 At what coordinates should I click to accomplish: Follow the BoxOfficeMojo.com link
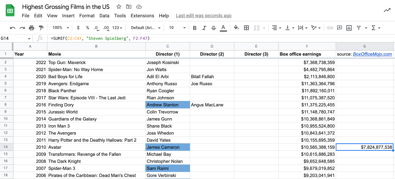pyautogui.click(x=372, y=54)
